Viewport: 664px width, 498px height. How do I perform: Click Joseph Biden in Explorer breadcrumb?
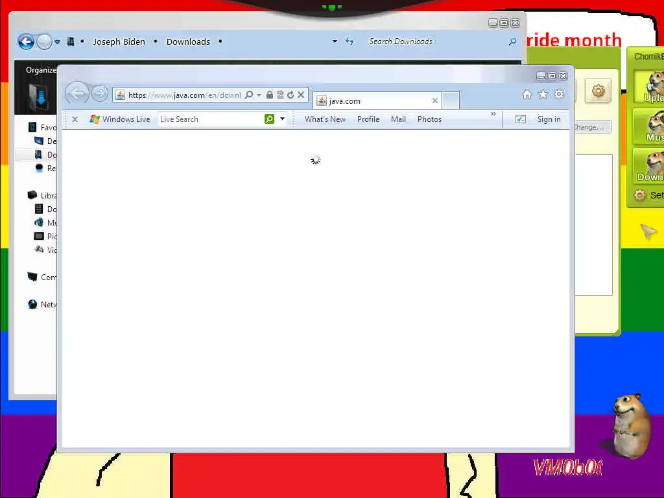click(119, 42)
